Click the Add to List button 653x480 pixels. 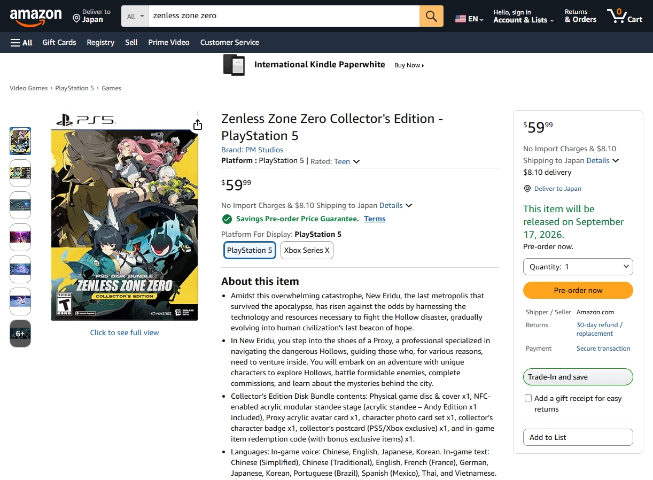click(578, 437)
